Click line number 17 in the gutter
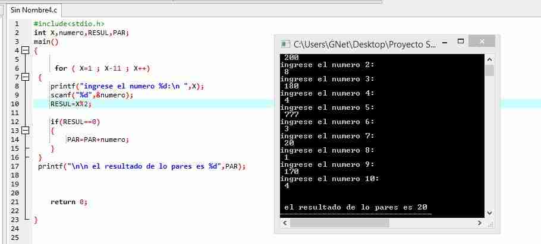This screenshot has height=244, width=541. pos(15,166)
